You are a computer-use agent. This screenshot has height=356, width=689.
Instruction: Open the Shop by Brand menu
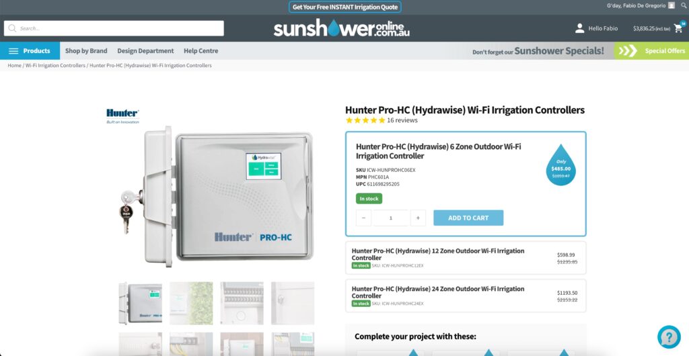point(86,51)
